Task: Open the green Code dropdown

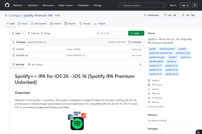Action: point(136,33)
